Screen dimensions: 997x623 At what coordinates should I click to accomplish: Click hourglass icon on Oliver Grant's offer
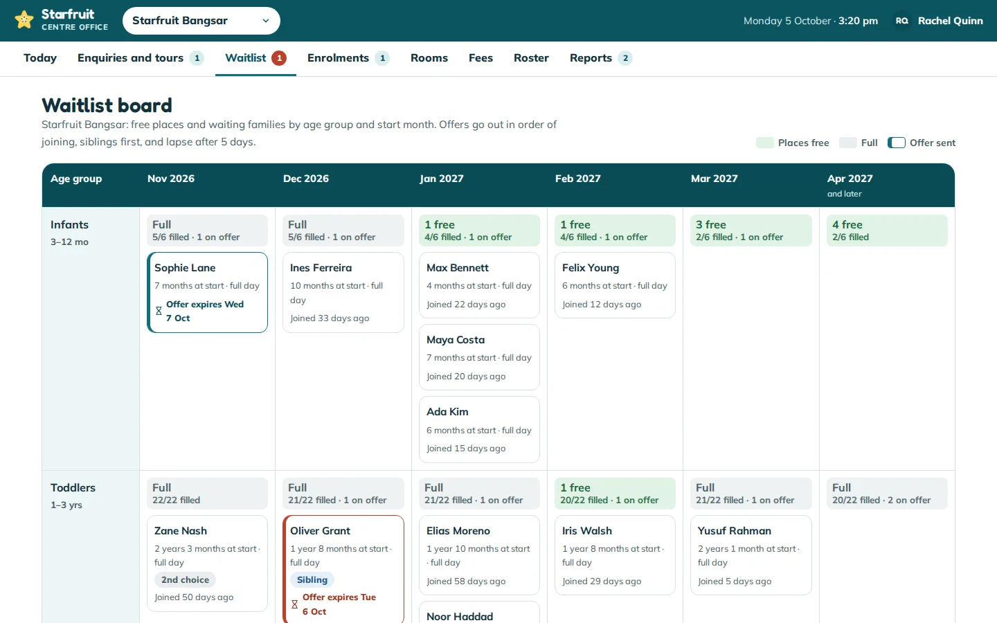click(x=294, y=604)
